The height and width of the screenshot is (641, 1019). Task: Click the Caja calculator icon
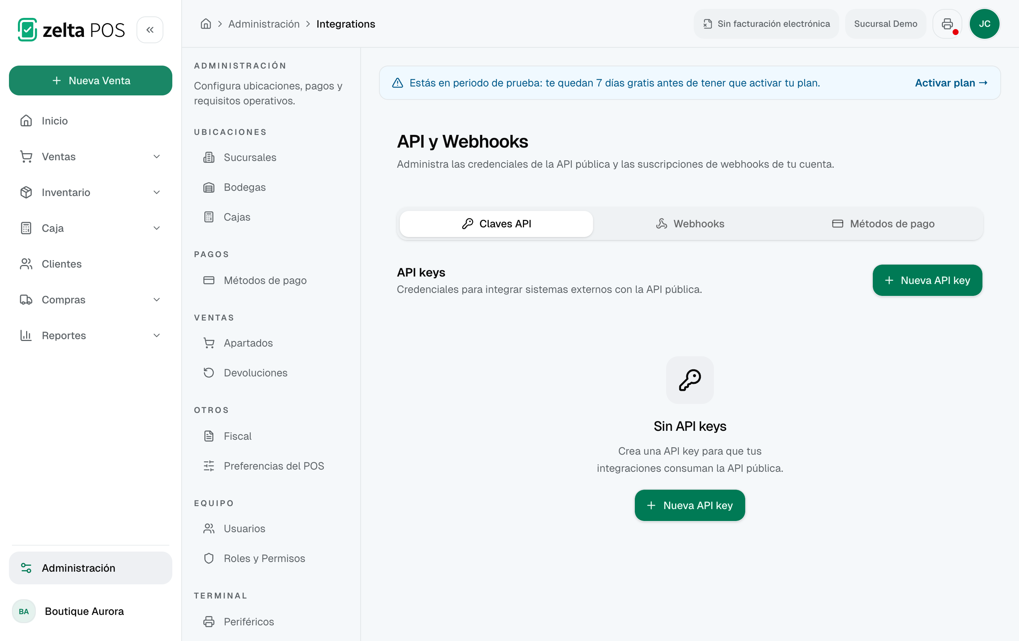click(26, 228)
